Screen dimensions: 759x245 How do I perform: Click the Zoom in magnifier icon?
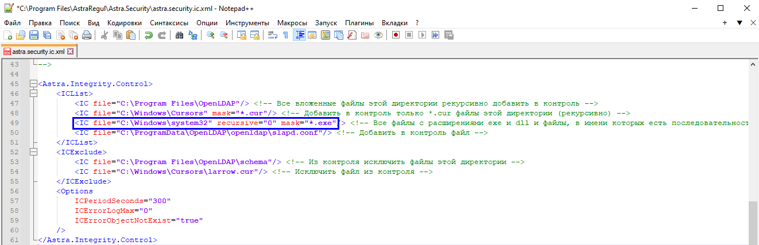point(211,35)
